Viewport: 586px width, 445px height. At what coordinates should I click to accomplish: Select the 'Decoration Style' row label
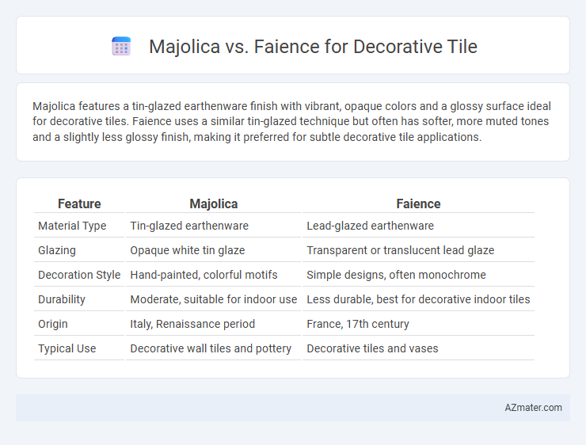[x=79, y=275]
